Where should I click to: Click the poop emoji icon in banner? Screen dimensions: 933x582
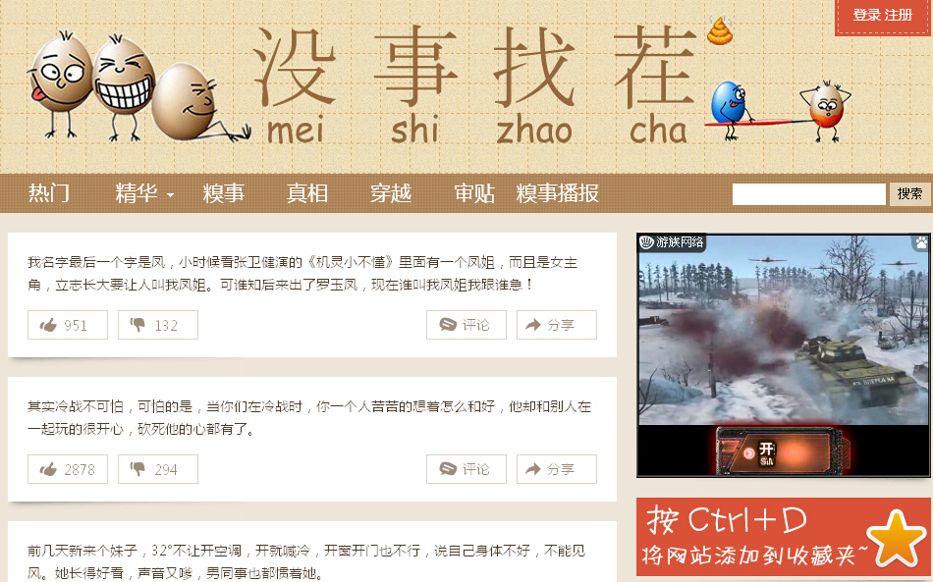720,30
